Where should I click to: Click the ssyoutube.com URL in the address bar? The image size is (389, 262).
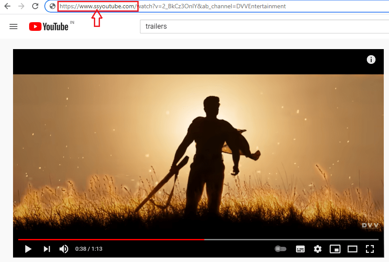click(173, 6)
